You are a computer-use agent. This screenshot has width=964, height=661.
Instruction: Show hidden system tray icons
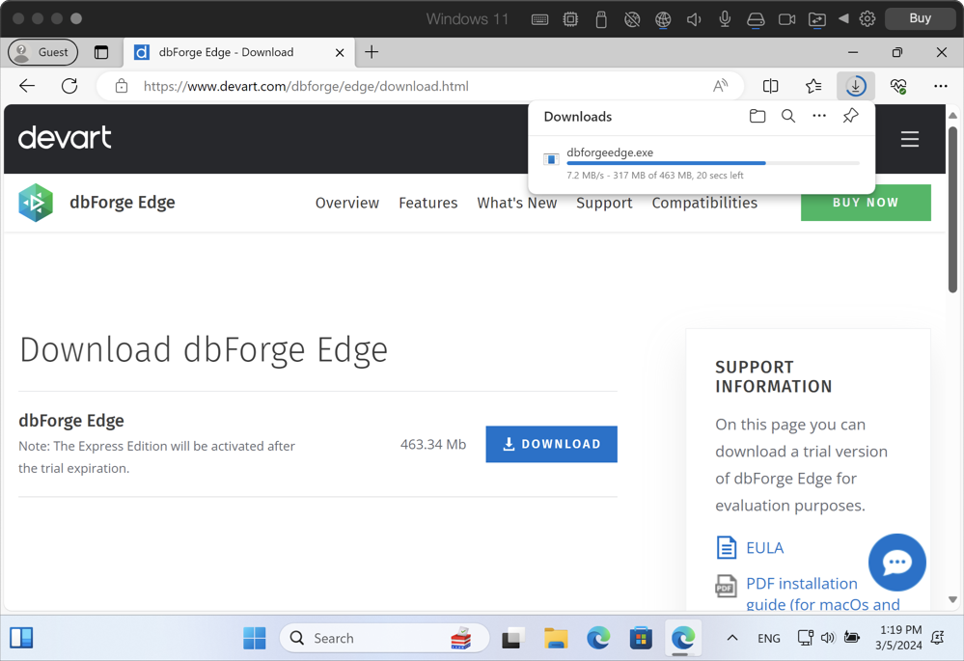[x=731, y=638]
